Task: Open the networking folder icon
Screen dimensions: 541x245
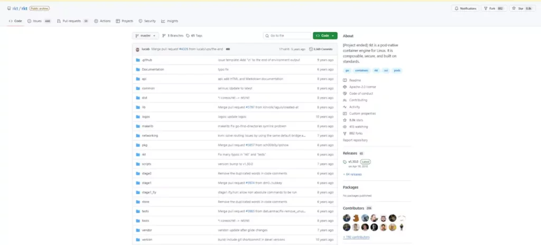Action: click(x=138, y=136)
